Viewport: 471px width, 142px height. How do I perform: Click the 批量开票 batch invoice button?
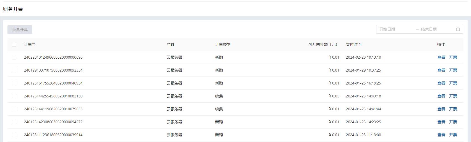point(20,30)
